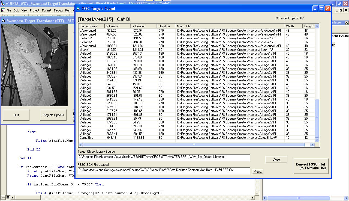This screenshot has width=349, height=201.
Task: Click the target list scroll-down arrow
Action: 317,140
